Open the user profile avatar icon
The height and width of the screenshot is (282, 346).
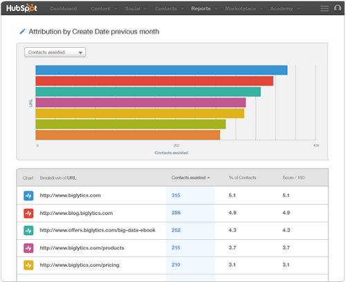click(338, 8)
